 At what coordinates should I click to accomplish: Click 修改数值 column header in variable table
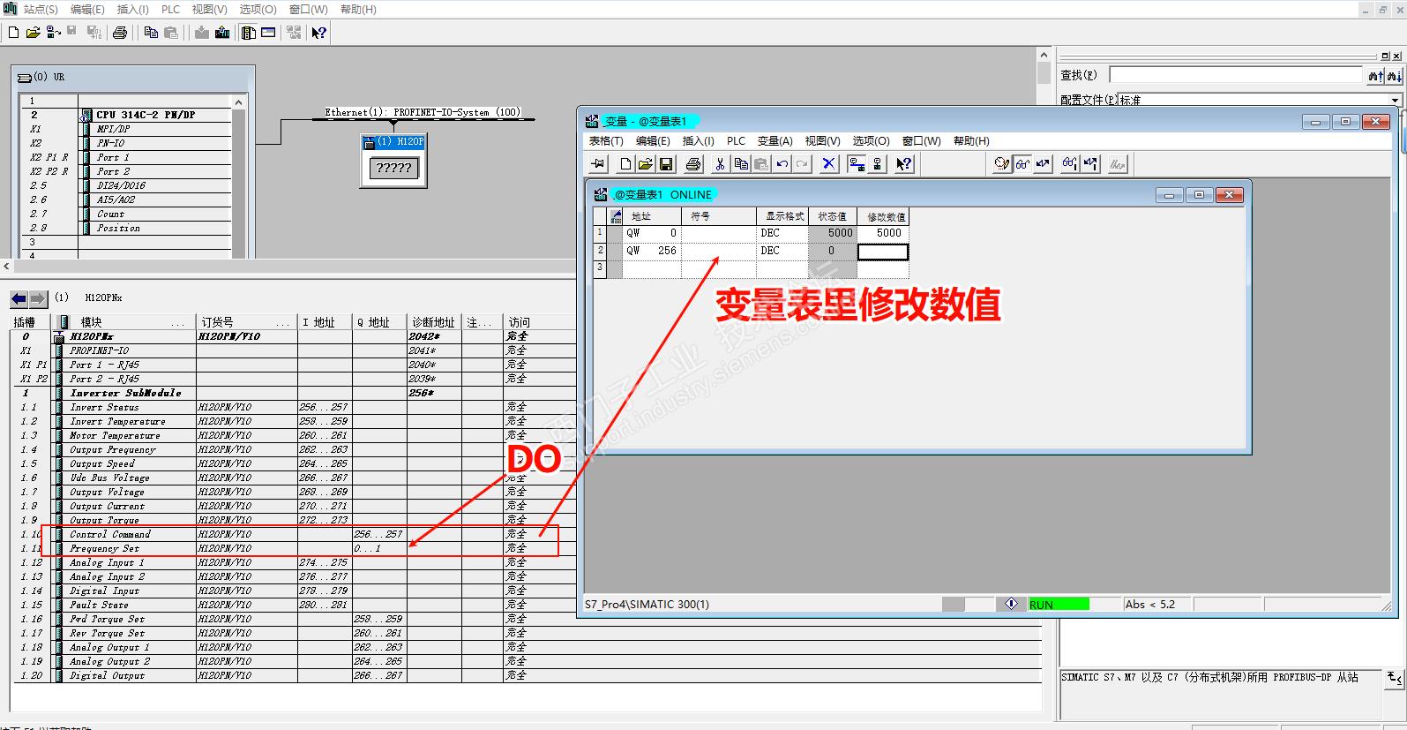[x=883, y=216]
